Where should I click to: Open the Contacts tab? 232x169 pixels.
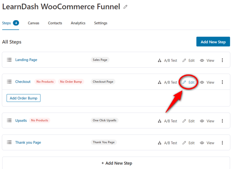(55, 23)
